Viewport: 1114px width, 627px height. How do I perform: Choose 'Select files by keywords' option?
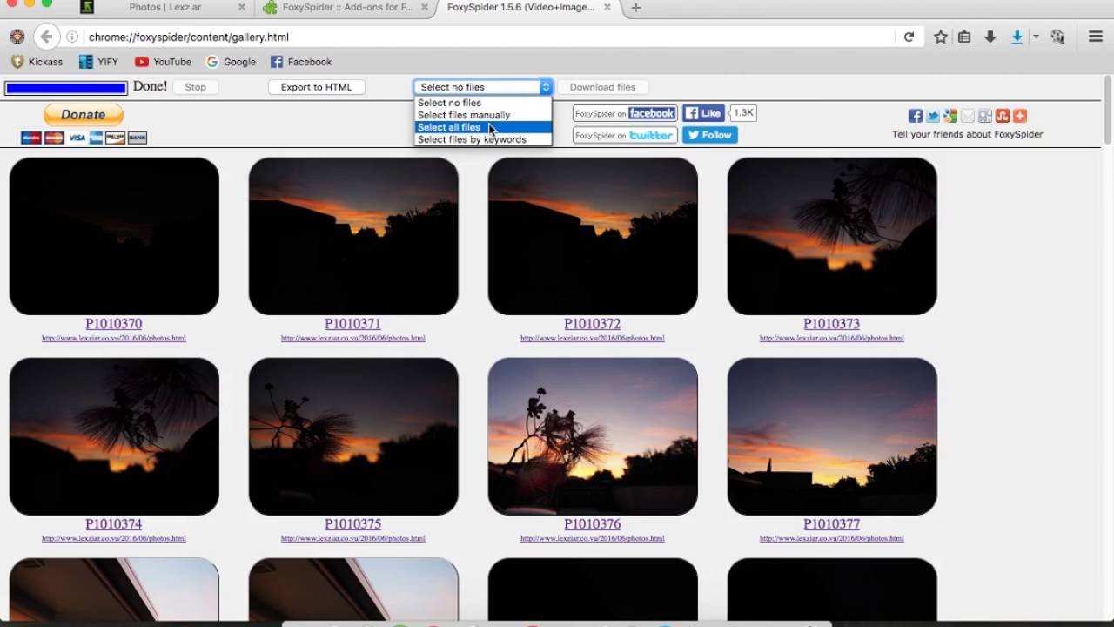(483, 139)
